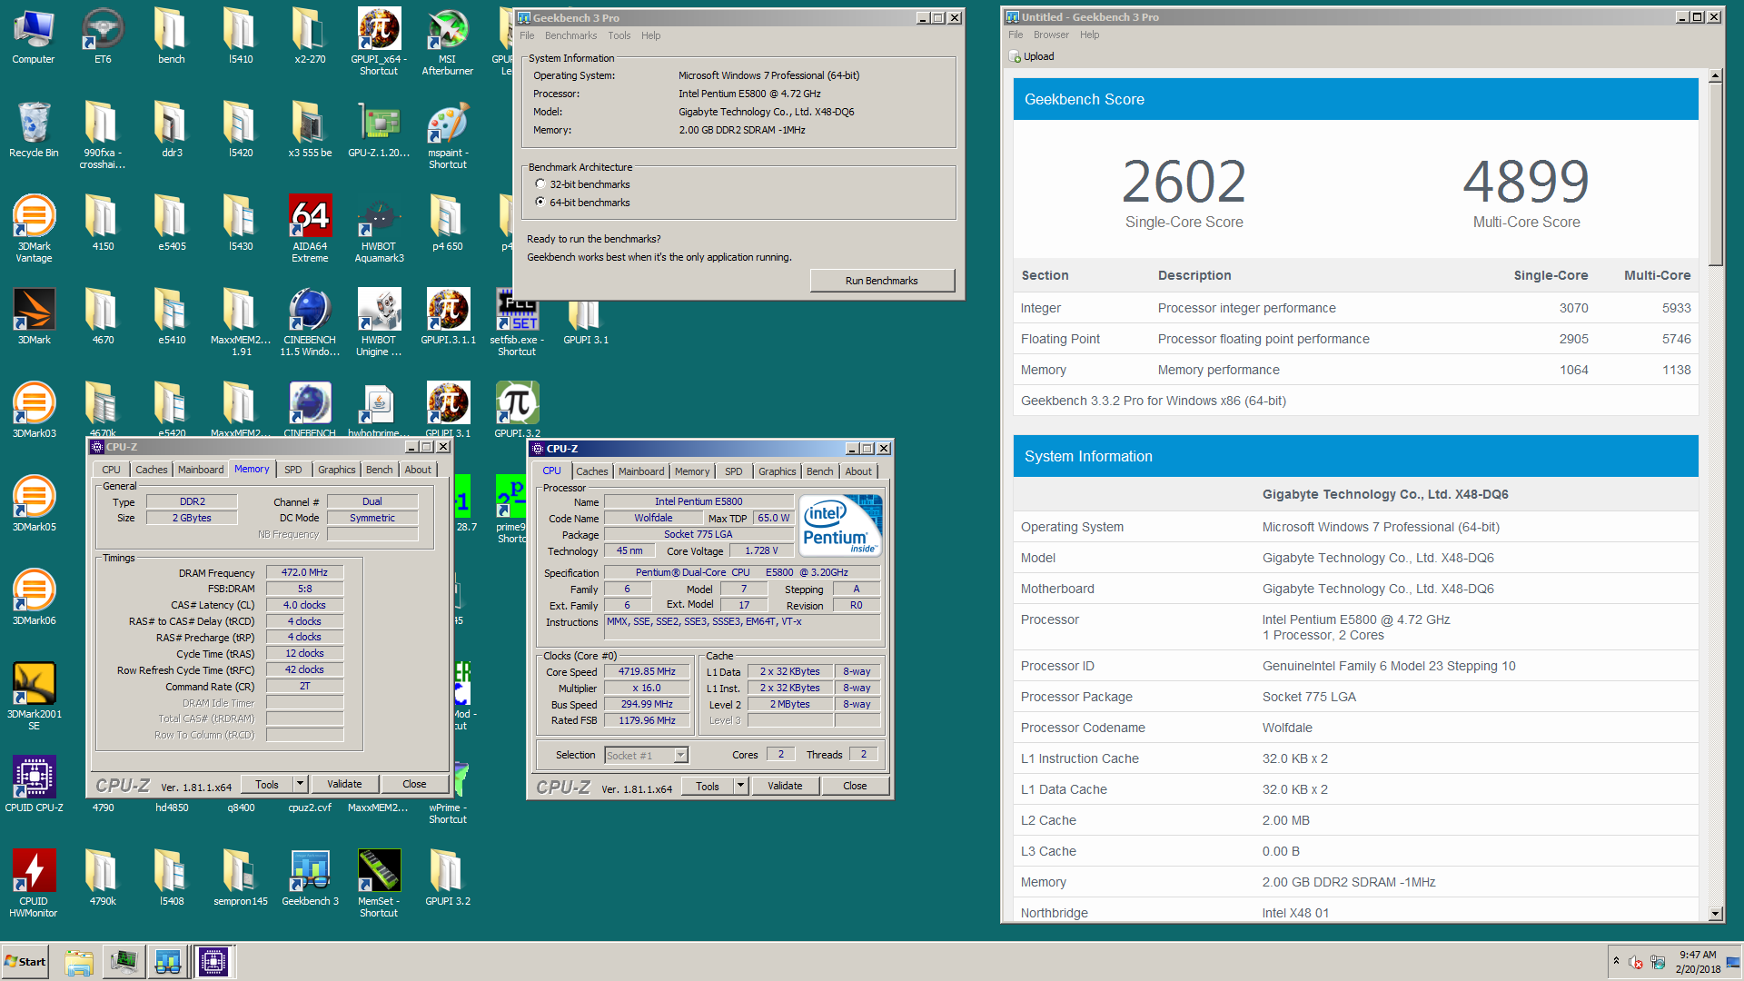Select the 32-bit benchmarks radio button
This screenshot has height=981, width=1744.
tap(540, 184)
